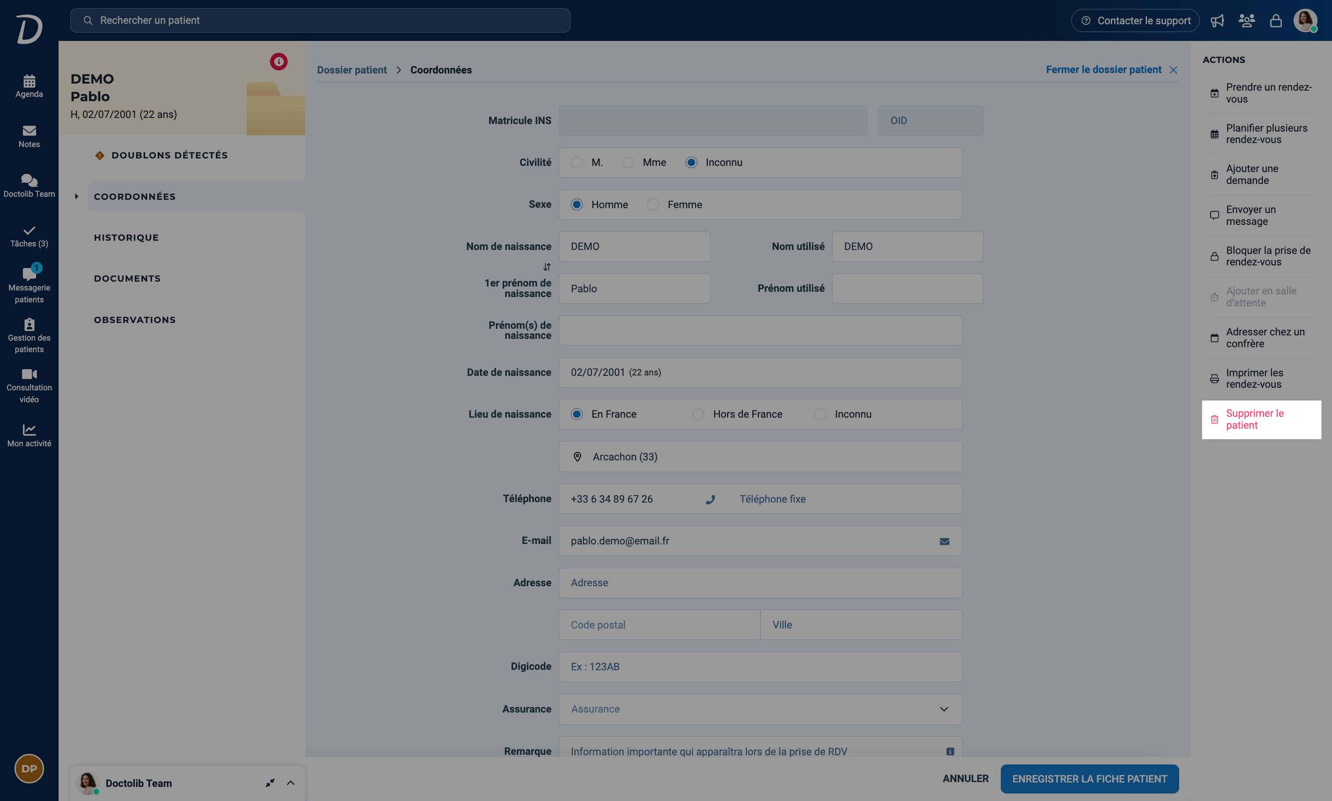This screenshot has width=1332, height=801.
Task: Open Gestion des patients icon
Action: pyautogui.click(x=29, y=324)
